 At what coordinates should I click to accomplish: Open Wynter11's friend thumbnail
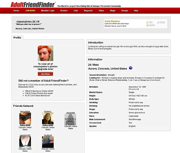click(48, 118)
